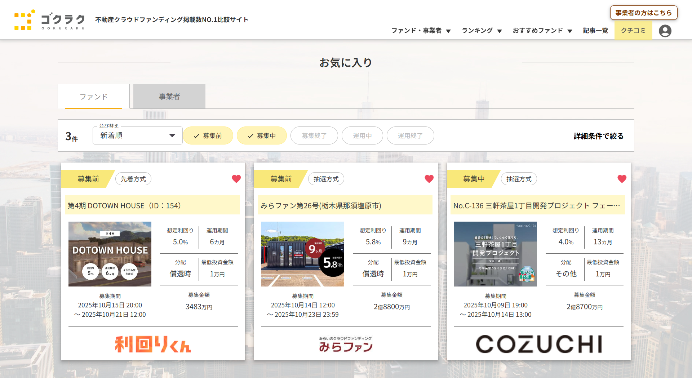
Task: Switch to the 事業者 tab
Action: point(169,97)
